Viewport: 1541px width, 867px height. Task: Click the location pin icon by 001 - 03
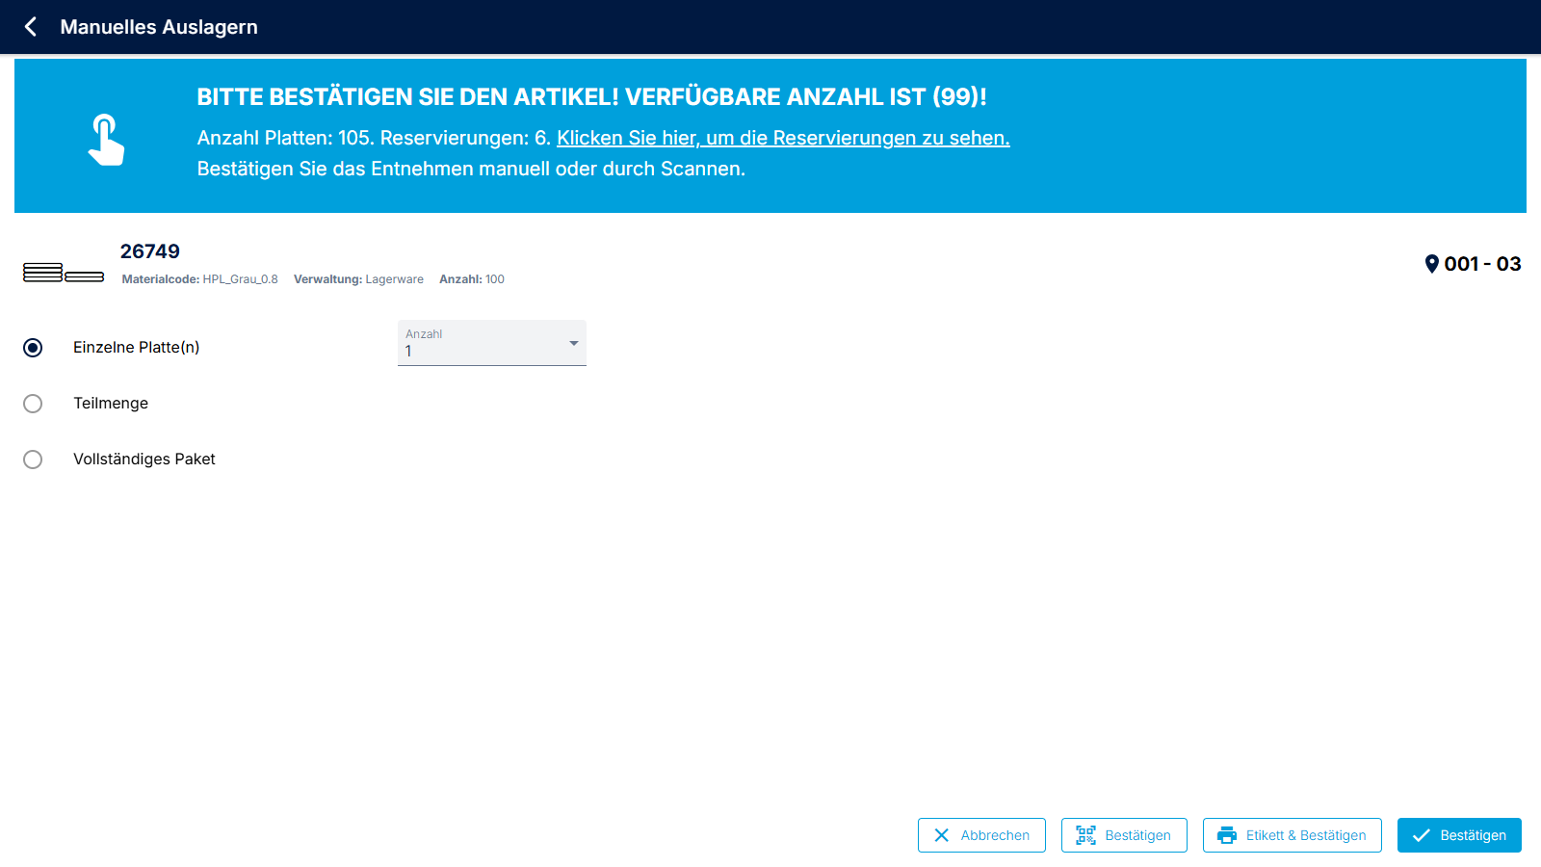click(1431, 264)
